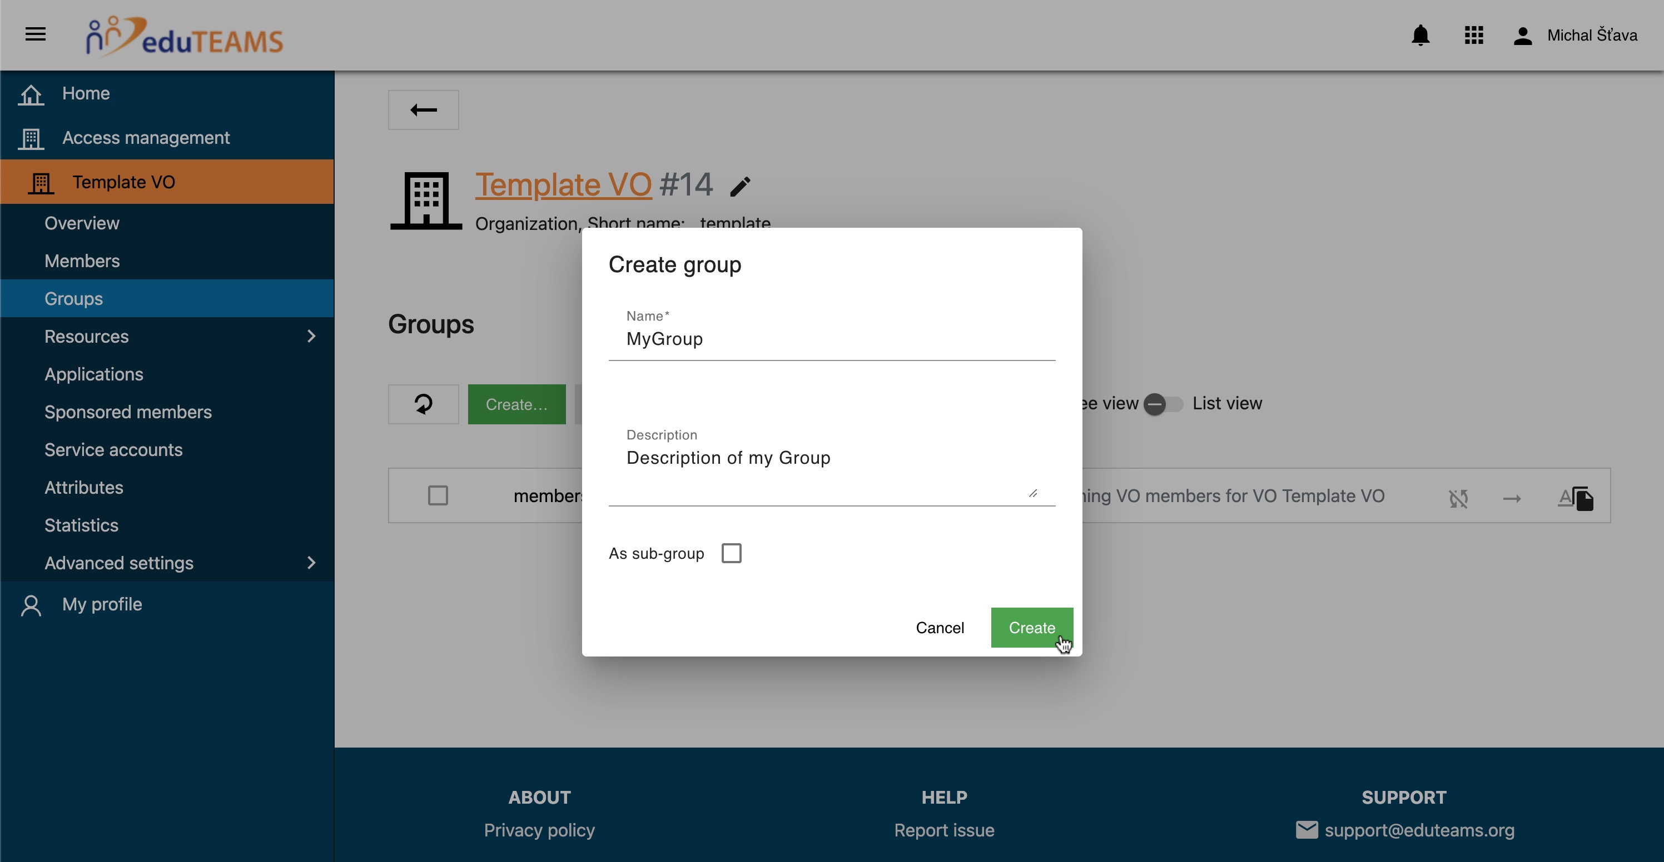Viewport: 1664px width, 862px height.
Task: Click the synchronization icon in the members row
Action: [1458, 498]
